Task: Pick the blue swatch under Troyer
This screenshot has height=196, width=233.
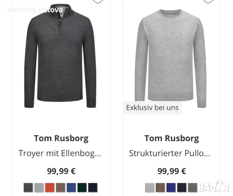Action: (71, 188)
